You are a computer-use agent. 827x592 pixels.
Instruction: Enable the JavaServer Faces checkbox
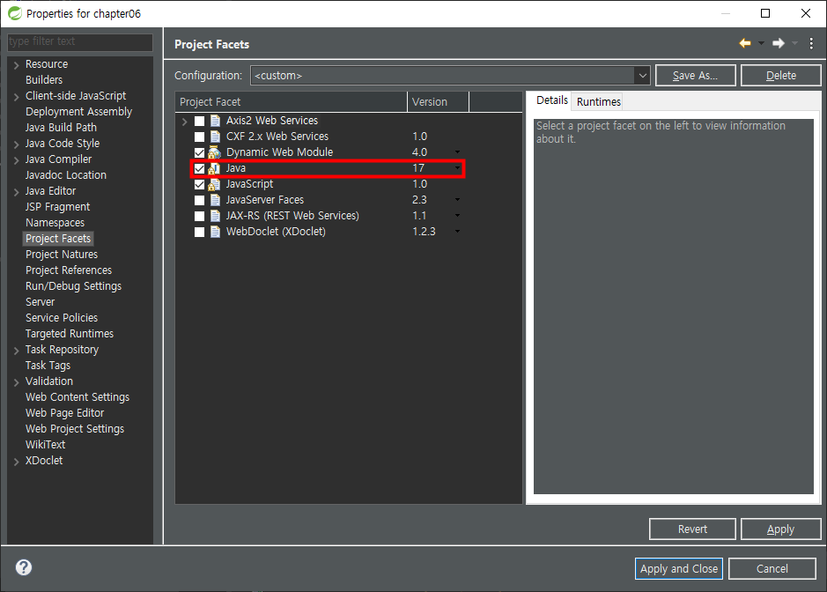tap(199, 201)
